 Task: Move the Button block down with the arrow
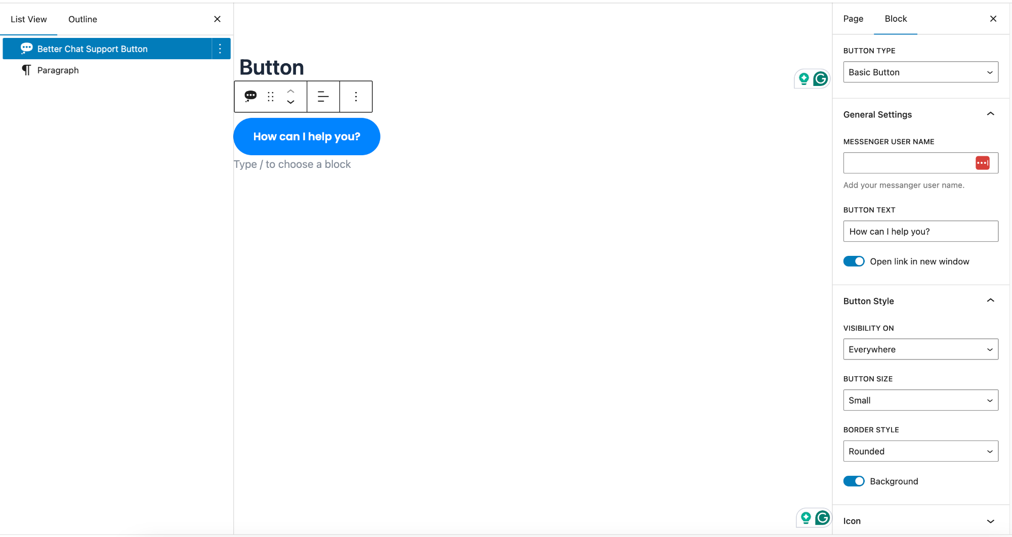[x=290, y=102]
